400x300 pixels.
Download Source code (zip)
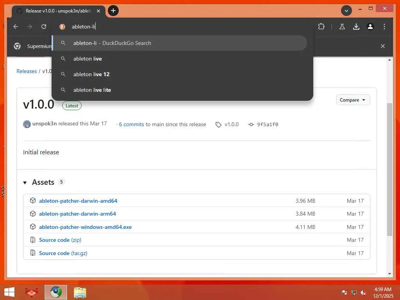tap(60, 240)
